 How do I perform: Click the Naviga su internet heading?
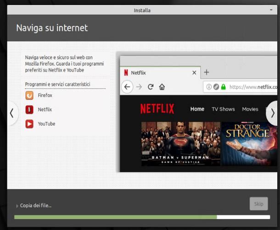(x=52, y=28)
